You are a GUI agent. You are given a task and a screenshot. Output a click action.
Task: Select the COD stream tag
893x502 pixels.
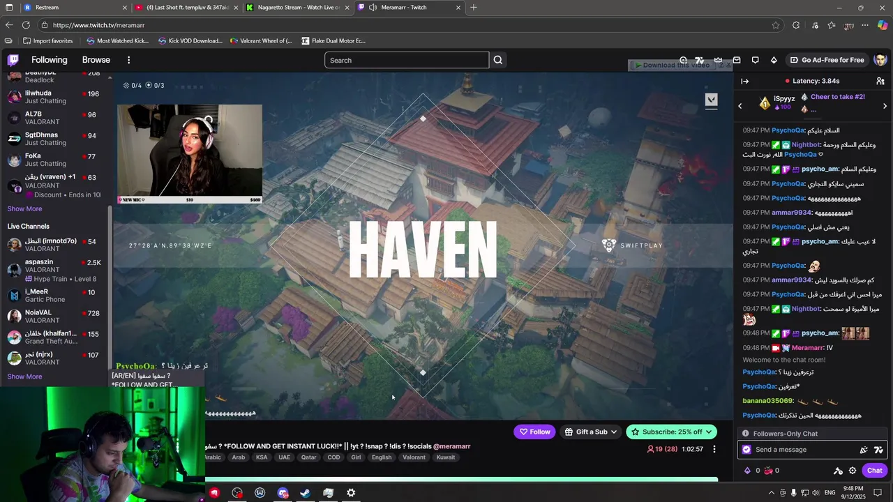(x=334, y=457)
